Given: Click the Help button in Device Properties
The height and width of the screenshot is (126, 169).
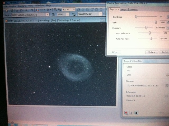Looking at the screenshot, I should point(114,52).
